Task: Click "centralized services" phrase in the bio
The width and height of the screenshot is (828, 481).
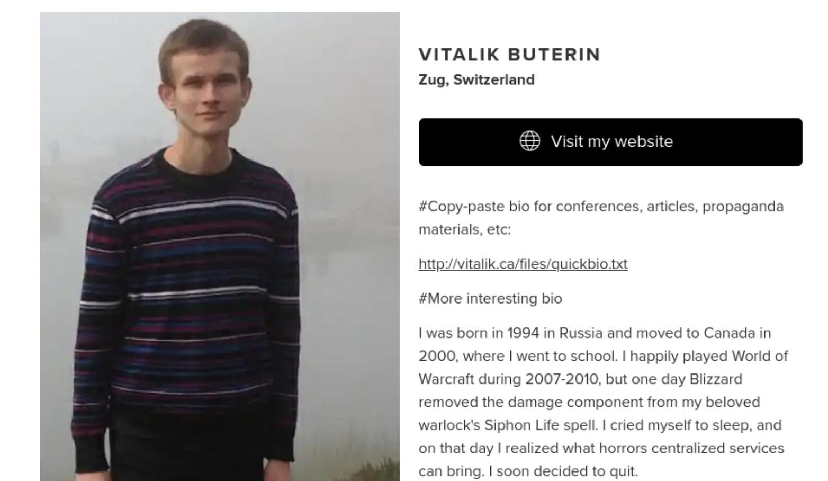Action: click(x=717, y=448)
